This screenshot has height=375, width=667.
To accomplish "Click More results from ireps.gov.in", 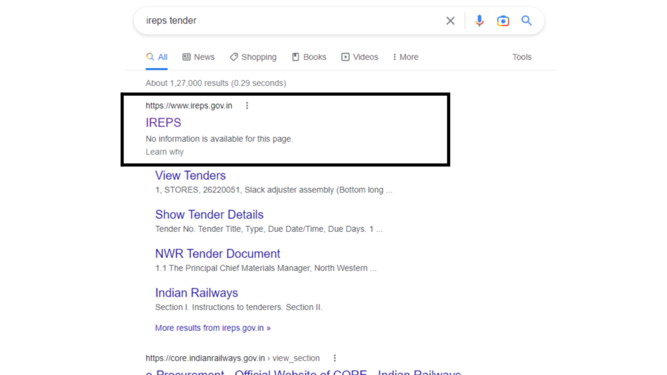I will (212, 328).
